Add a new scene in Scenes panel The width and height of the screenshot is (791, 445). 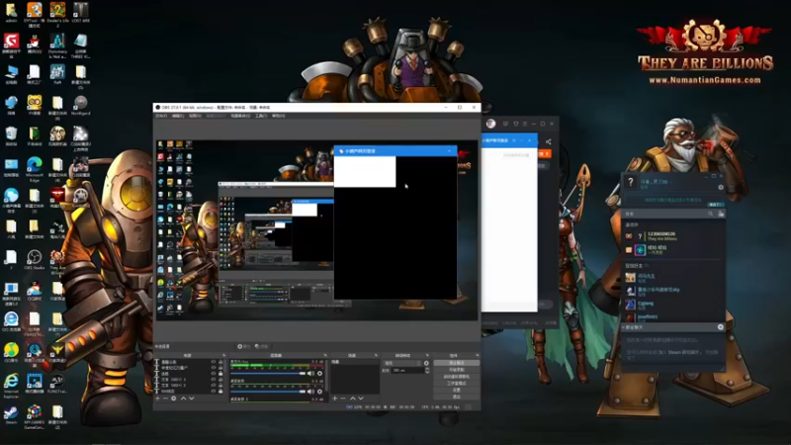[x=334, y=399]
